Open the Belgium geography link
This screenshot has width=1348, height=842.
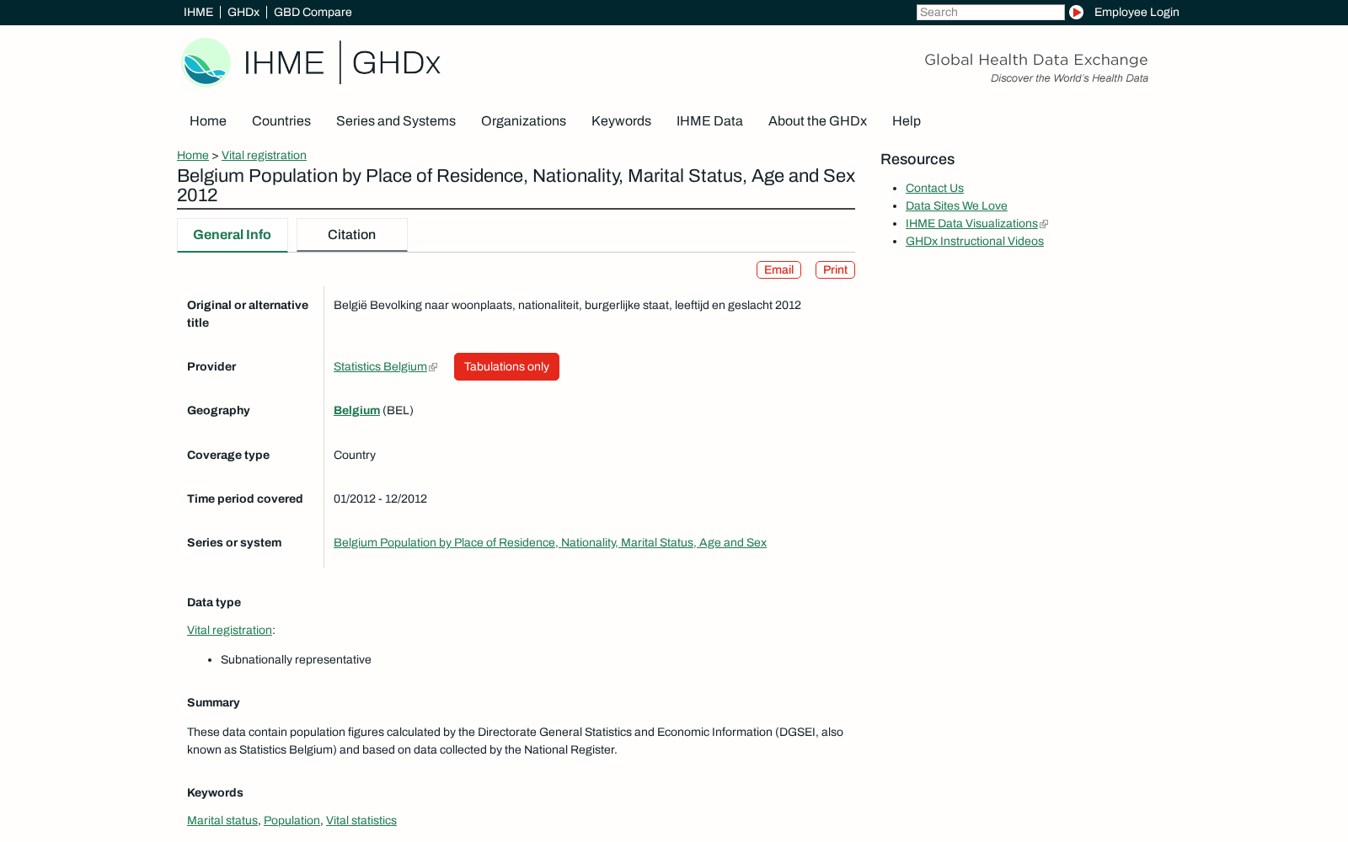coord(356,410)
